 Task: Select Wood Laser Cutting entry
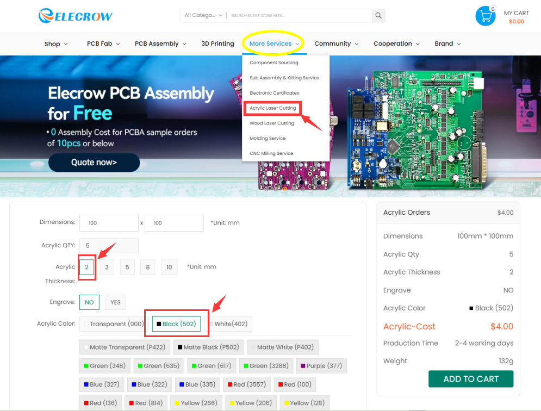(x=272, y=123)
